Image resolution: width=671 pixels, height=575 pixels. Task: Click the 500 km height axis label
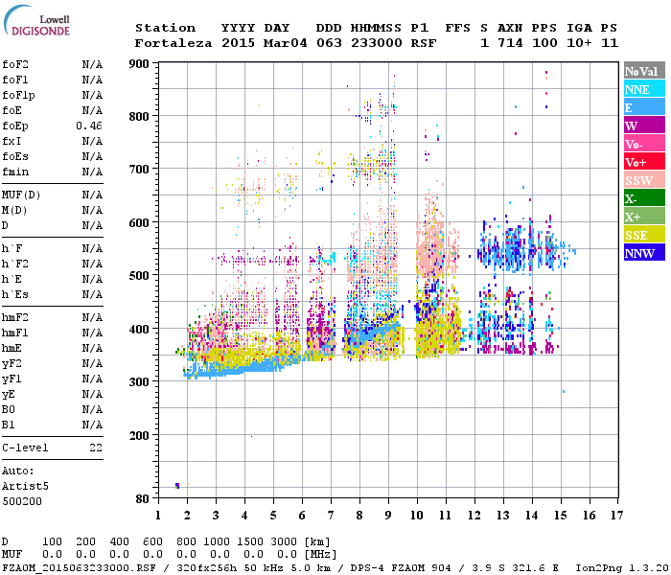click(x=139, y=276)
